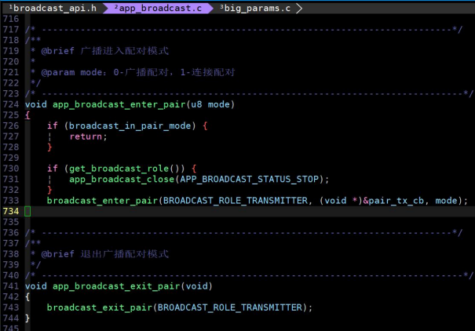Click the 'u8 mode' parameter on line 724
The width and height of the screenshot is (475, 331).
(x=210, y=104)
